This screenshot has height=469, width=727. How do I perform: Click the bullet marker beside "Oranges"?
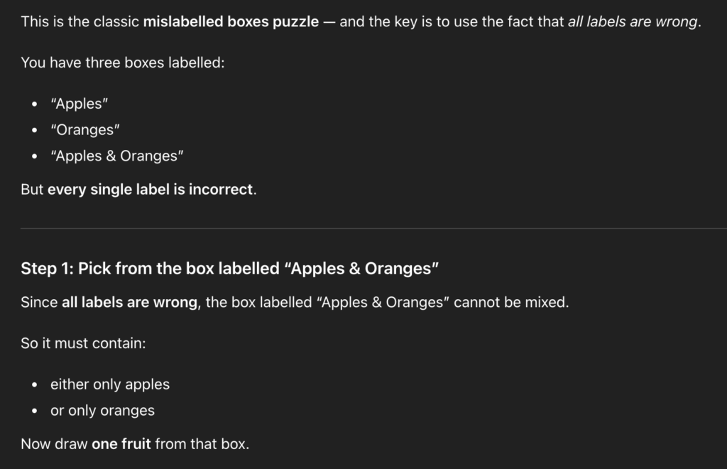35,130
